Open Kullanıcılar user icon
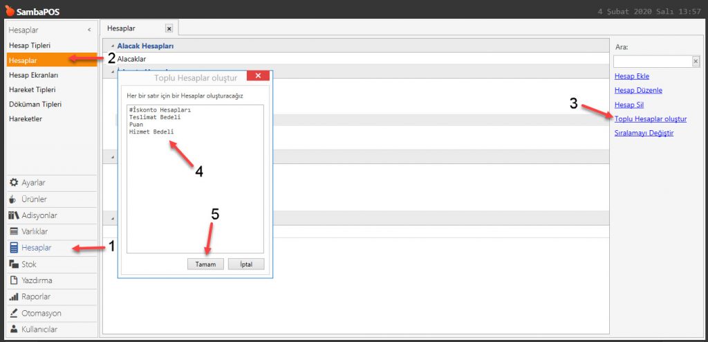Screen dimensions: 708x342 (14, 330)
